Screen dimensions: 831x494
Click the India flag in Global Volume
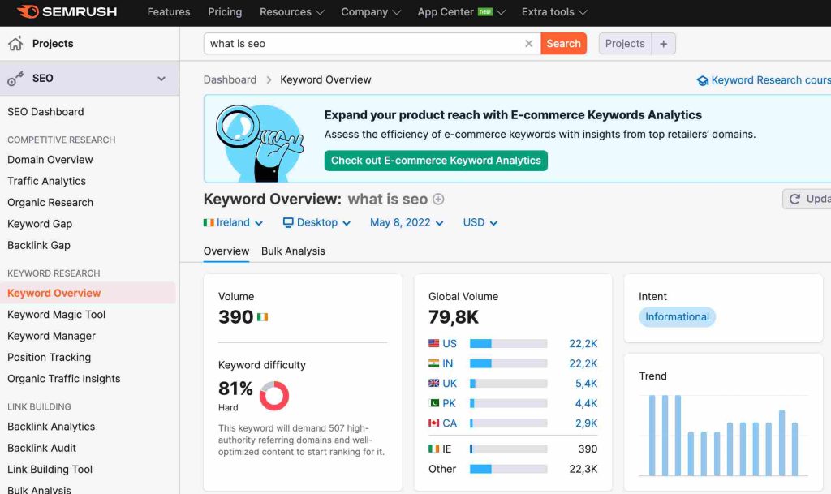click(x=434, y=363)
